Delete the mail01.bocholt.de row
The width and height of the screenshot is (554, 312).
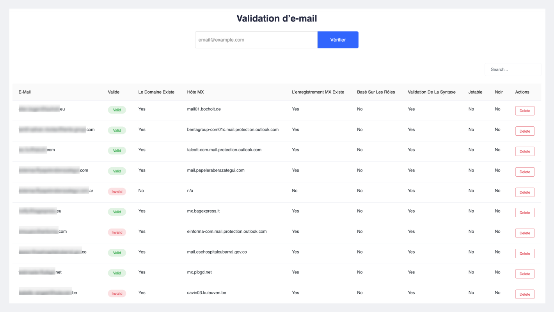click(525, 111)
